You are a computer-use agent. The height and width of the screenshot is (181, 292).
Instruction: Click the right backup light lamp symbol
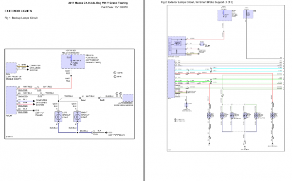(x=77, y=117)
